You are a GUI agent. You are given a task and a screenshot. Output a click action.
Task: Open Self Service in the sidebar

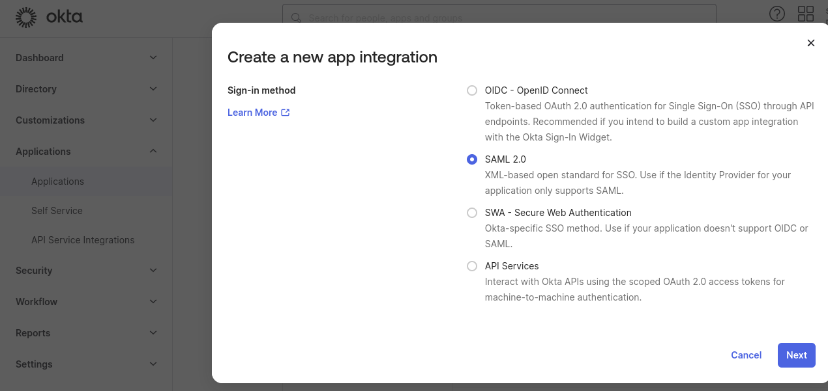(x=57, y=211)
